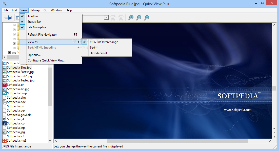Select Softpedia.avi.jpg in file list
Screen dimensions: 279x151
tap(18, 89)
